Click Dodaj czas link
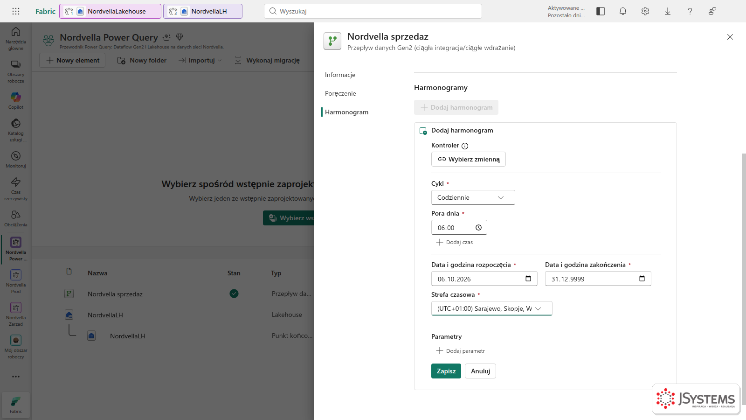Image resolution: width=746 pixels, height=420 pixels. click(455, 242)
